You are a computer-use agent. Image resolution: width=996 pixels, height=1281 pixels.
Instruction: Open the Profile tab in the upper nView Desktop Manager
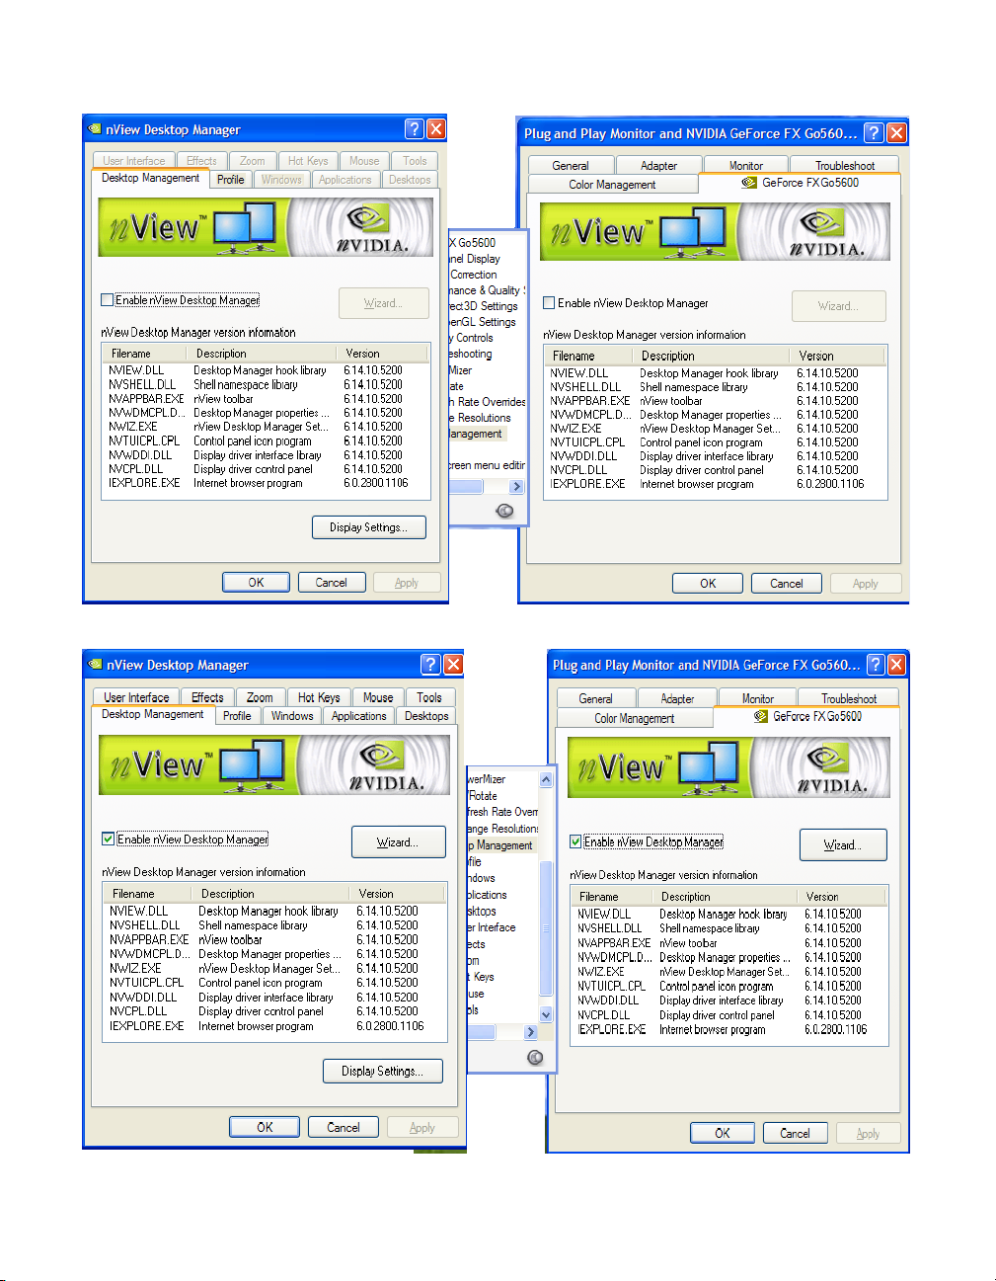click(231, 180)
